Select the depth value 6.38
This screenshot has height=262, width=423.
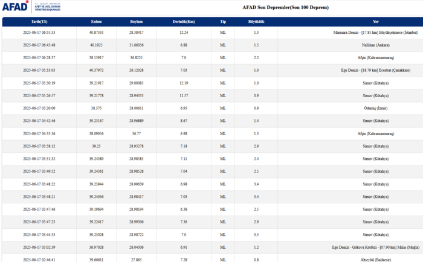[x=184, y=209]
